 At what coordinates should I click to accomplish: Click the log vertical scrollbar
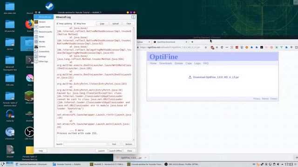(134, 70)
